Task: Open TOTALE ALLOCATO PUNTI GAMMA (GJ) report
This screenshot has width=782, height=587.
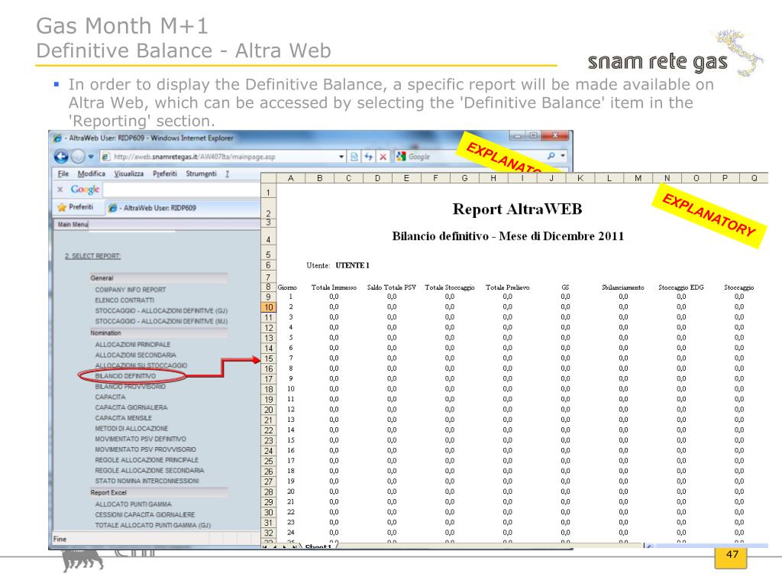Action: (153, 525)
